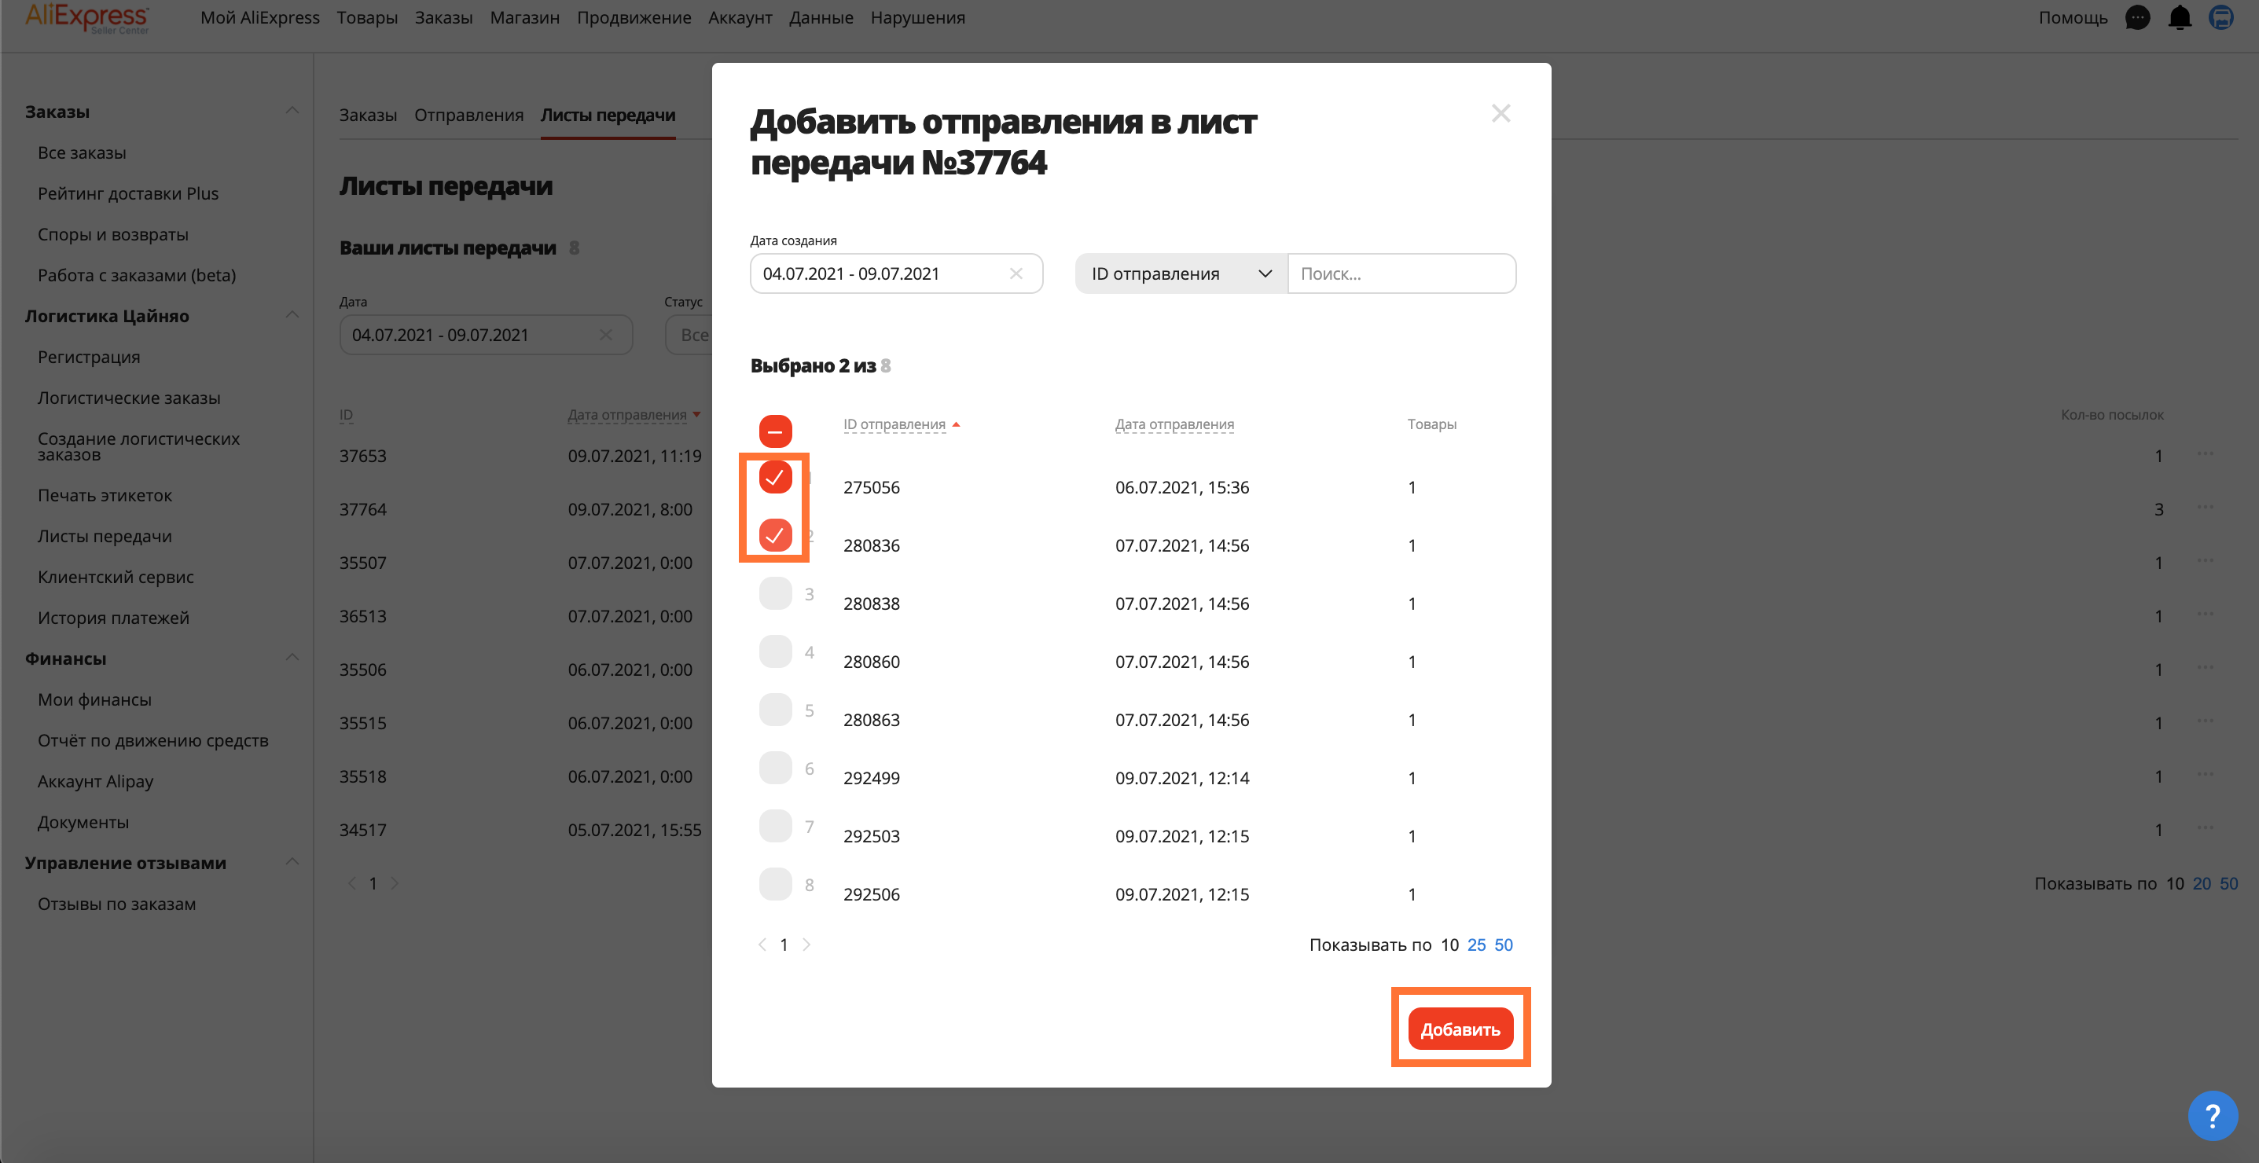
Task: Click the Поиск search field
Action: pyautogui.click(x=1401, y=273)
